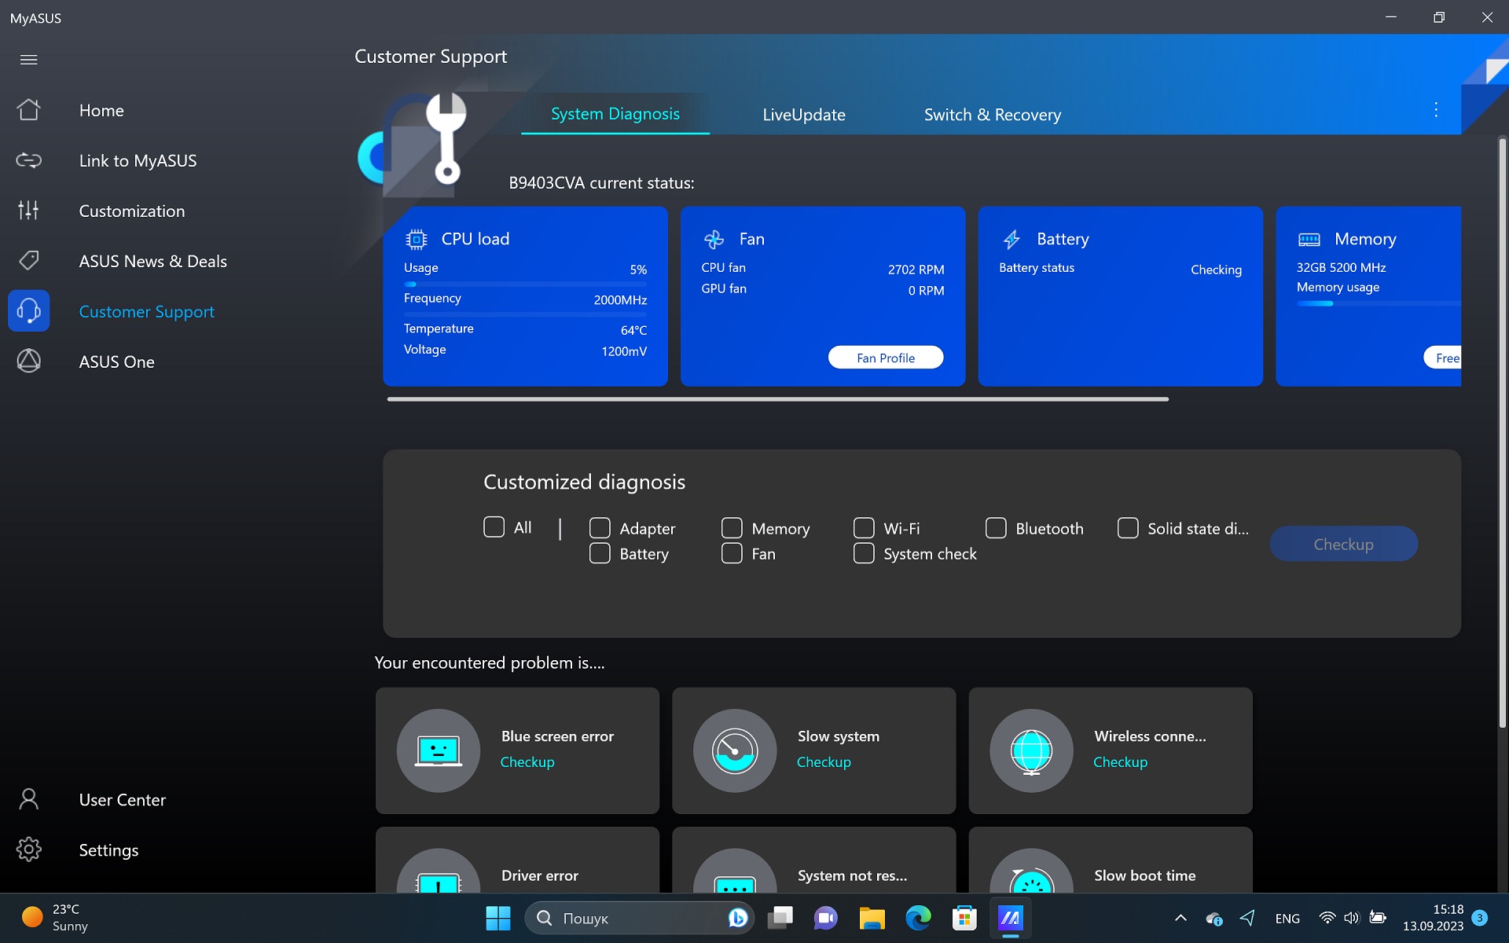
Task: Run Checkup for Slow system
Action: (x=824, y=762)
